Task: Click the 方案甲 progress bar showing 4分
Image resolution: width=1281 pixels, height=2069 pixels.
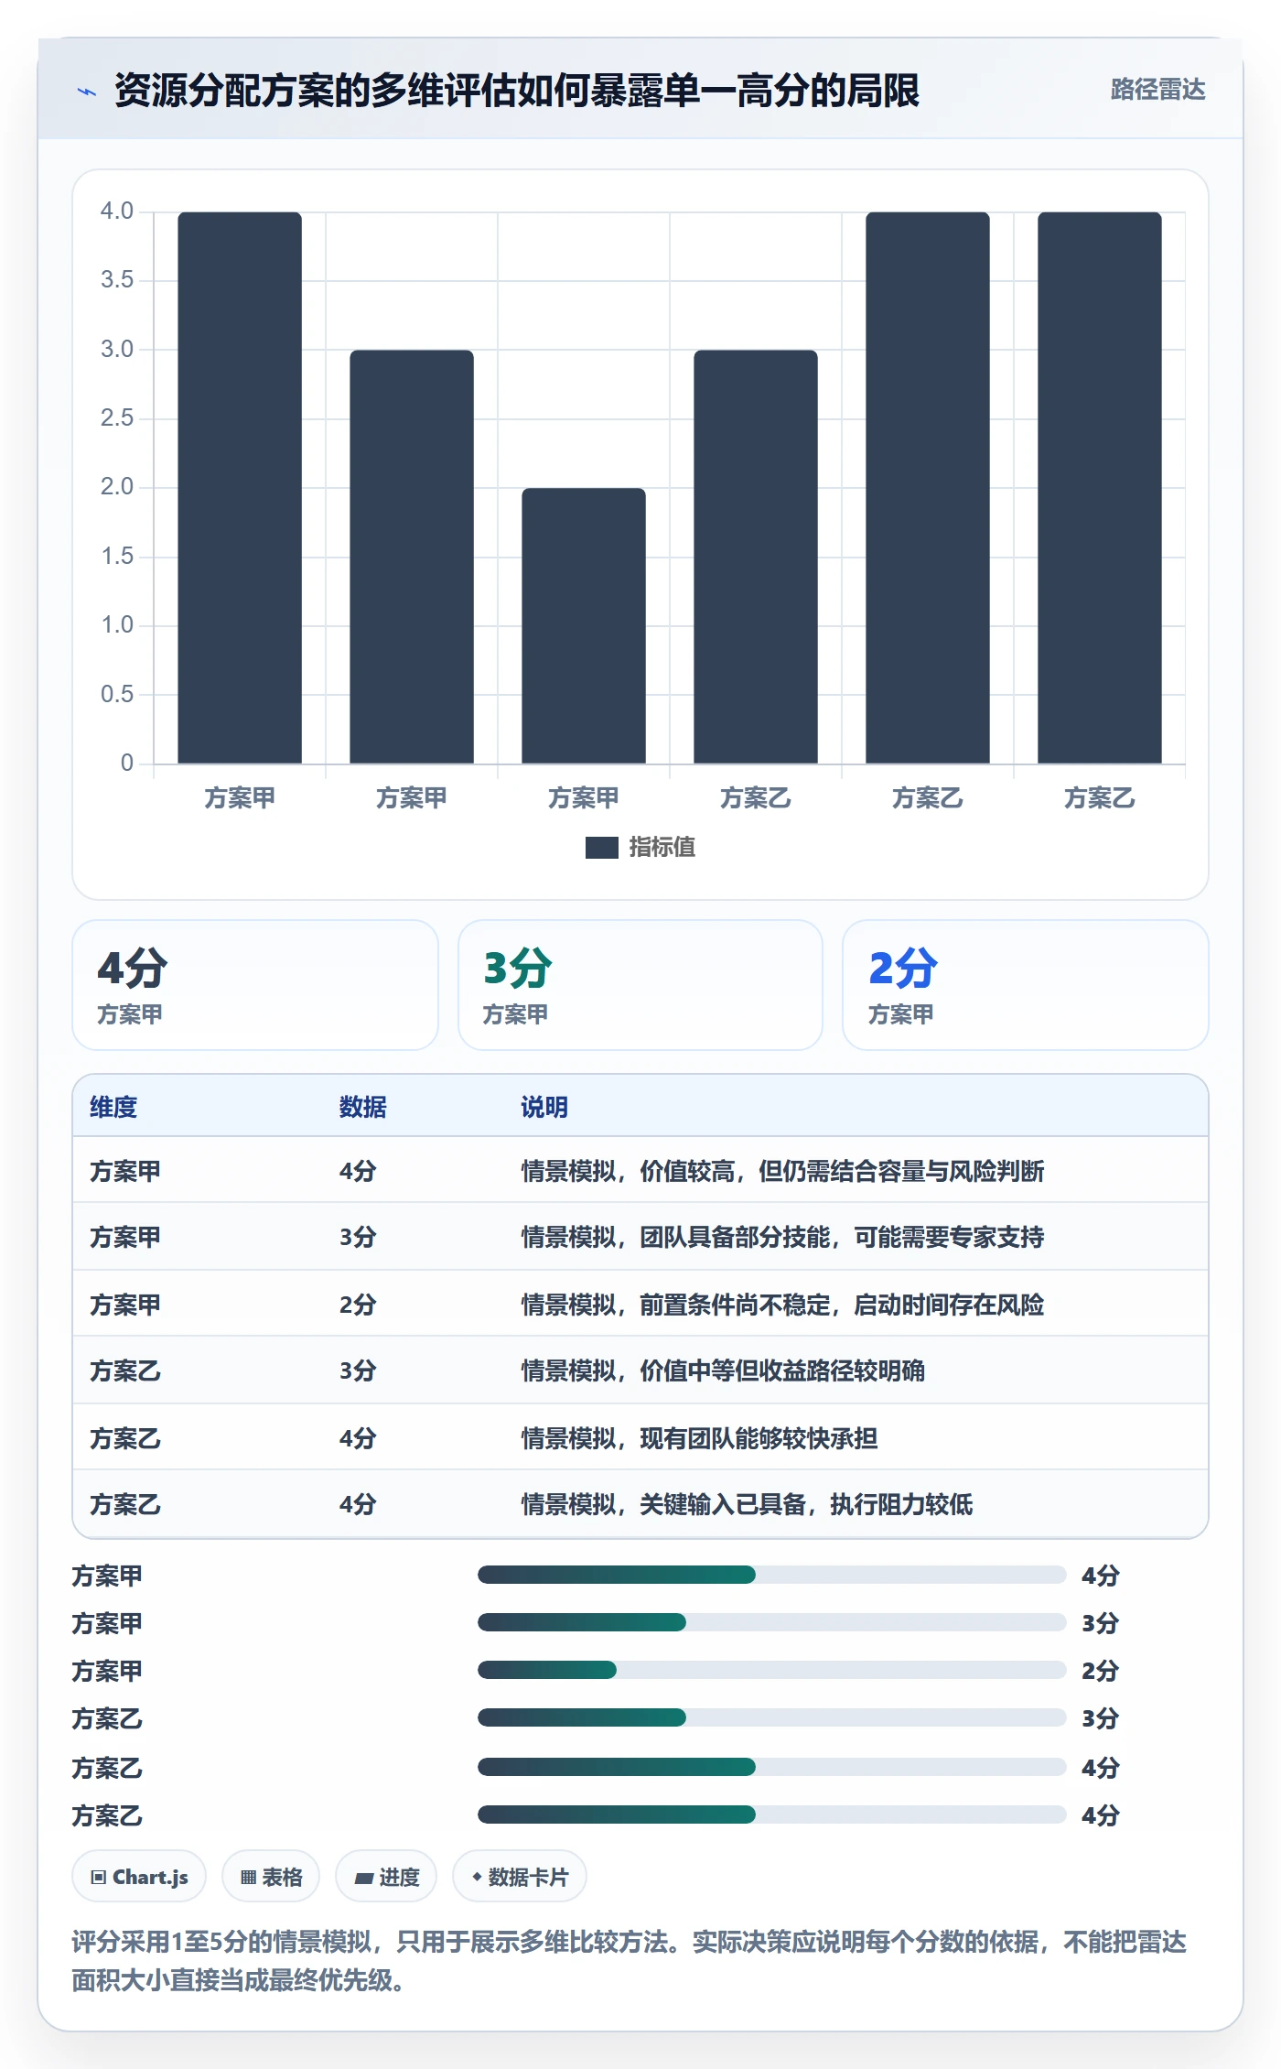Action: 771,1575
